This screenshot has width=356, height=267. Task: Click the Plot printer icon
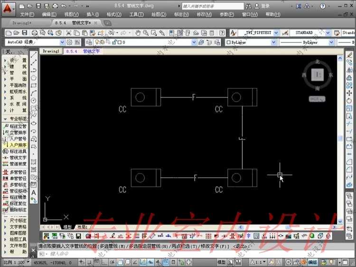pos(34,33)
